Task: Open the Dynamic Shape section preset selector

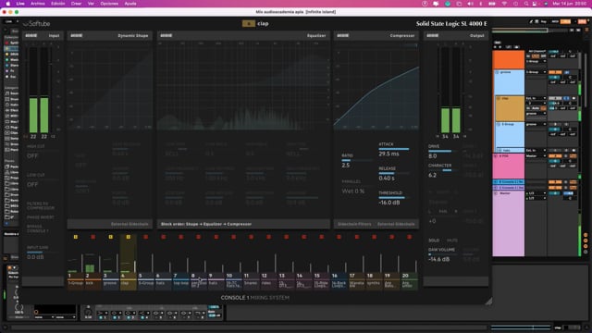Action: coord(77,35)
